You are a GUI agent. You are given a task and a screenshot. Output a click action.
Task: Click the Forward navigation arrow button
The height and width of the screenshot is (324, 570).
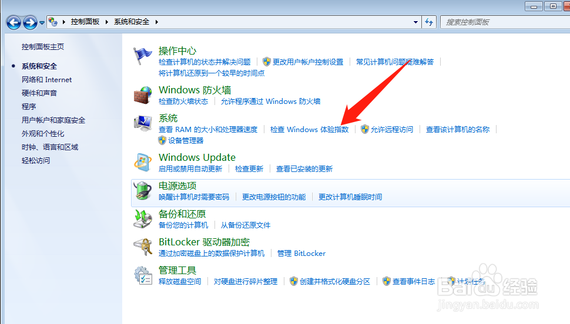[x=30, y=22]
